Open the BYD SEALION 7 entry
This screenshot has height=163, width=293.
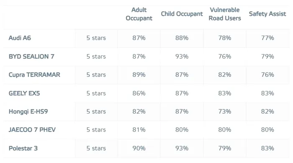coord(31,57)
